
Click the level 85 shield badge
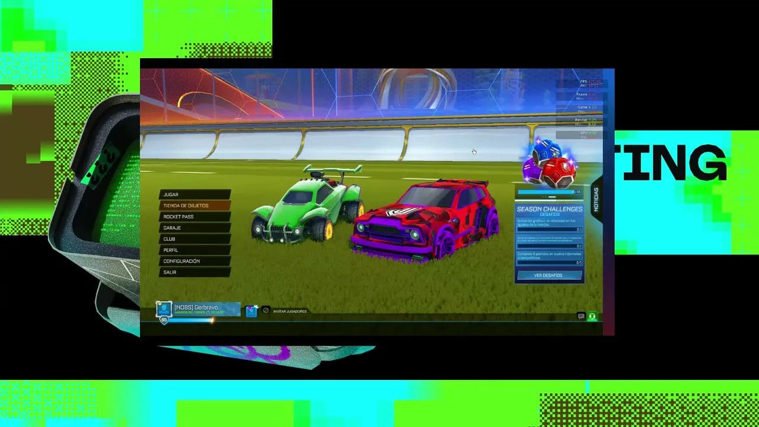point(164,320)
